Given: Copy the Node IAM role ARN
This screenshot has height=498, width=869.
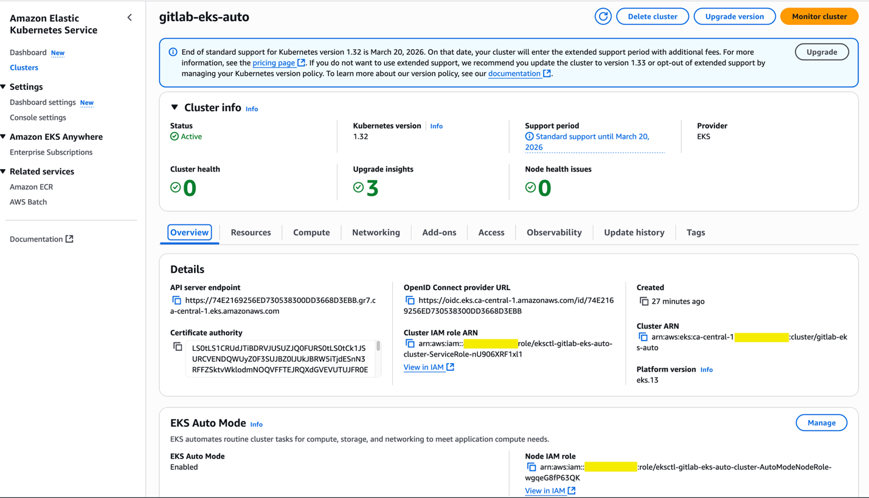Looking at the screenshot, I should point(531,467).
